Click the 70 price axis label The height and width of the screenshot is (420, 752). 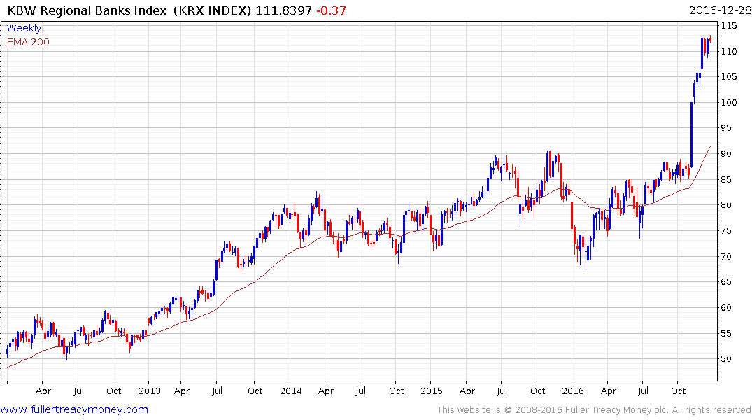(x=726, y=256)
